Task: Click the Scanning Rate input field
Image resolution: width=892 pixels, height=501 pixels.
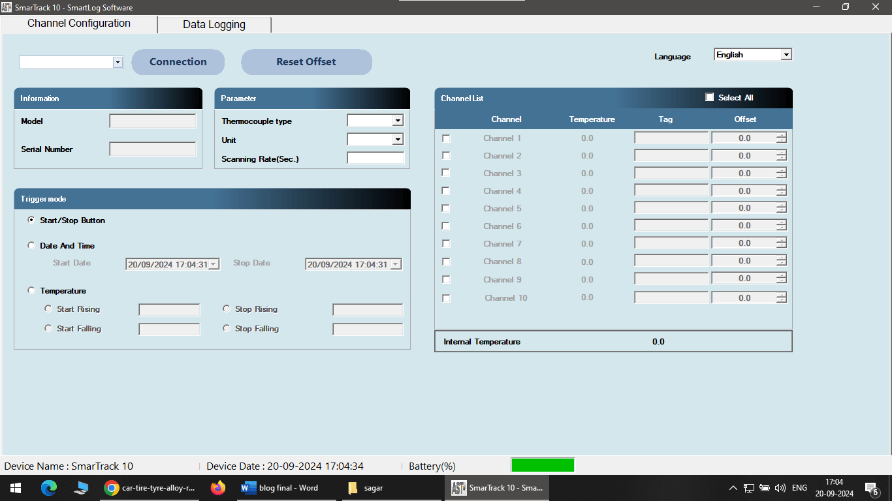Action: click(x=375, y=158)
